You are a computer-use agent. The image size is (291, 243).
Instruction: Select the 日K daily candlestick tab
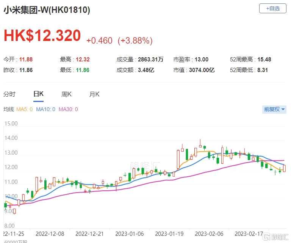click(x=38, y=94)
